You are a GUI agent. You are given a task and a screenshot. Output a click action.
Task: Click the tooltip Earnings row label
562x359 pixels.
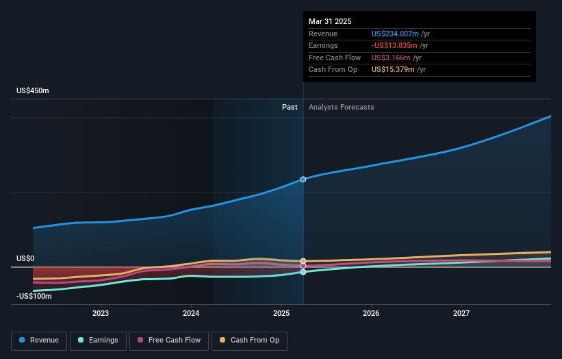coord(323,45)
